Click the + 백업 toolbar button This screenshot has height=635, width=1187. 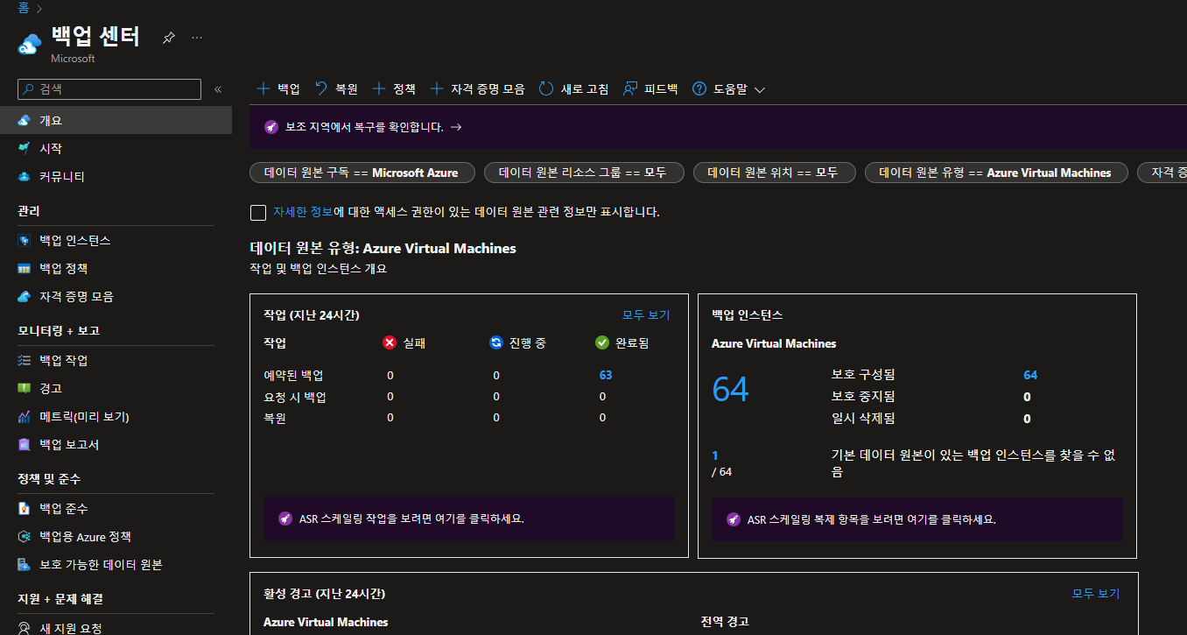click(277, 88)
